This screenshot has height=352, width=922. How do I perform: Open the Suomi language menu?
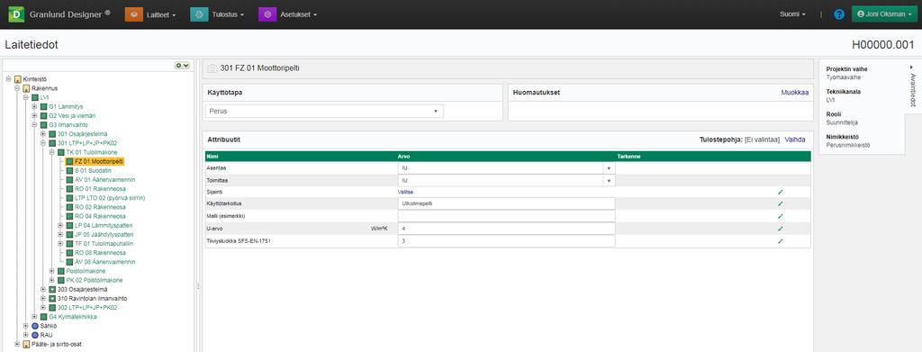pos(792,14)
